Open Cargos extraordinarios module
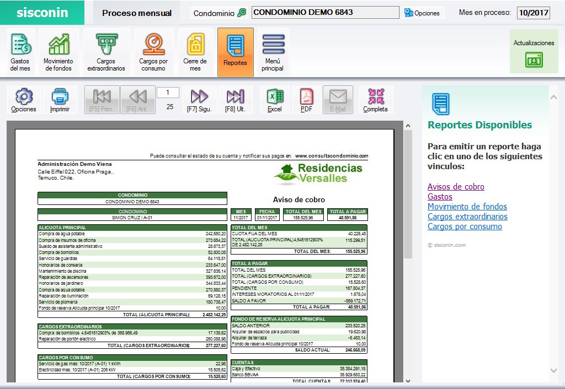 click(x=106, y=52)
